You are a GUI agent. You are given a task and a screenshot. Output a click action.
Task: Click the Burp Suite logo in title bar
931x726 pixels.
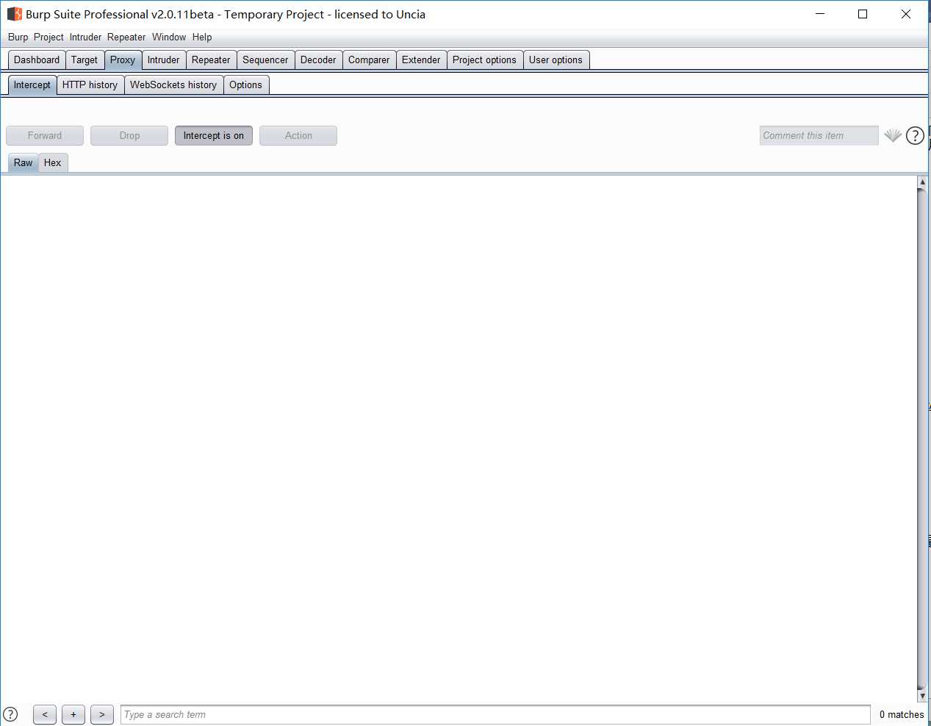click(x=15, y=14)
